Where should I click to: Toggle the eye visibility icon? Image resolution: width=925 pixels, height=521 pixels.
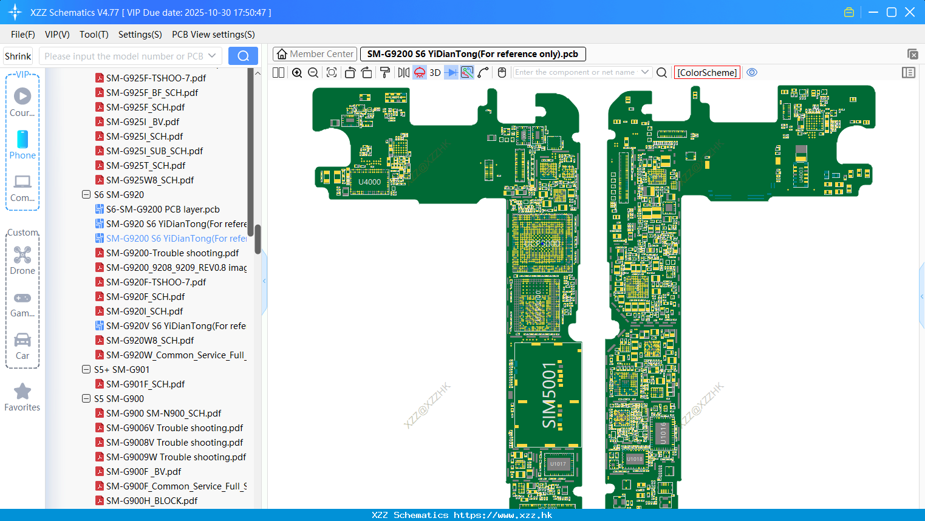pyautogui.click(x=752, y=72)
